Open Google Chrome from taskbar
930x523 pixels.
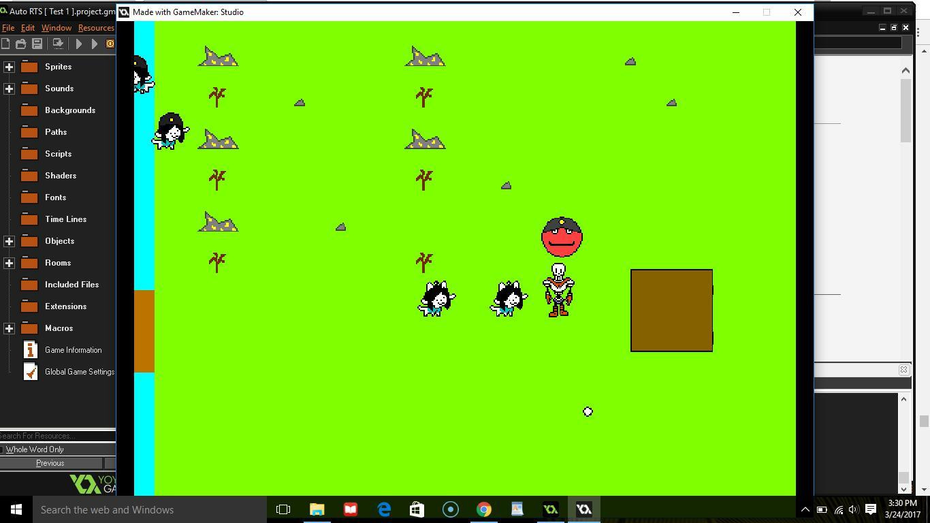(484, 509)
